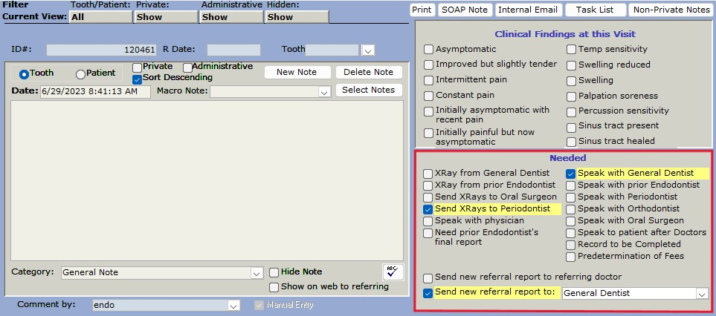Toggle the Private filter Show button

coord(165,17)
